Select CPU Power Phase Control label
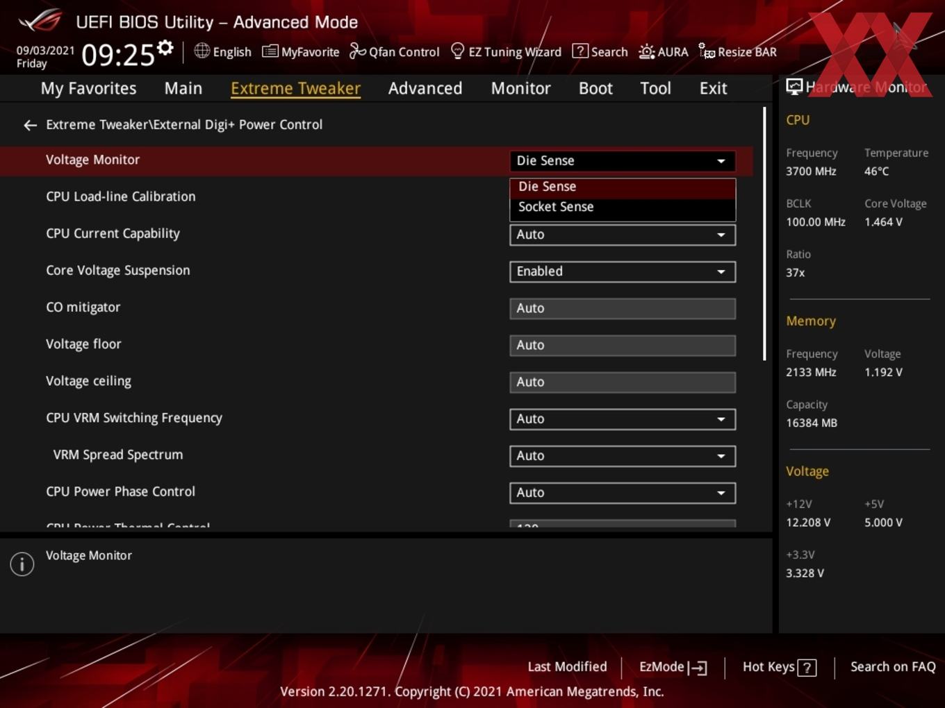The height and width of the screenshot is (708, 945). click(x=120, y=491)
